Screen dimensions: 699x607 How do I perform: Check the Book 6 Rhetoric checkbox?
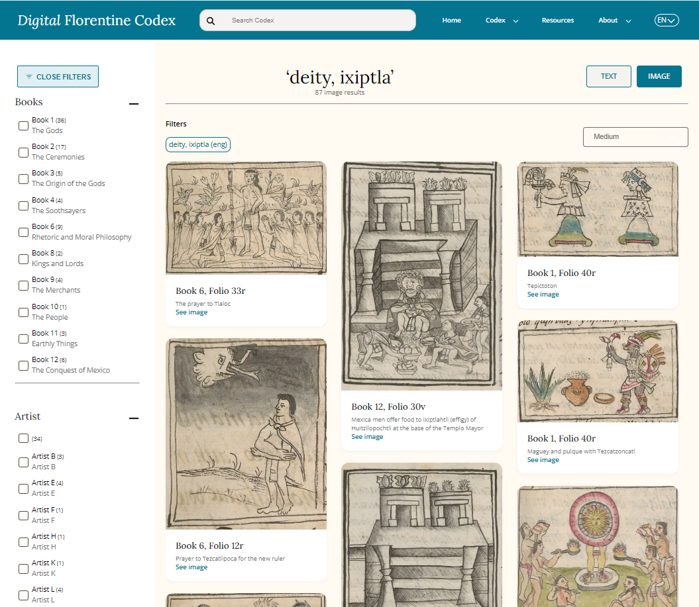(x=24, y=232)
